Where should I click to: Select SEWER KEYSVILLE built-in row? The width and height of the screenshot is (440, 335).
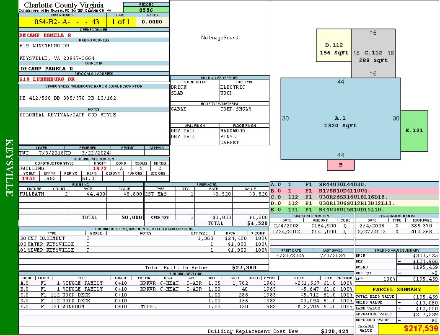pyautogui.click(x=144, y=250)
